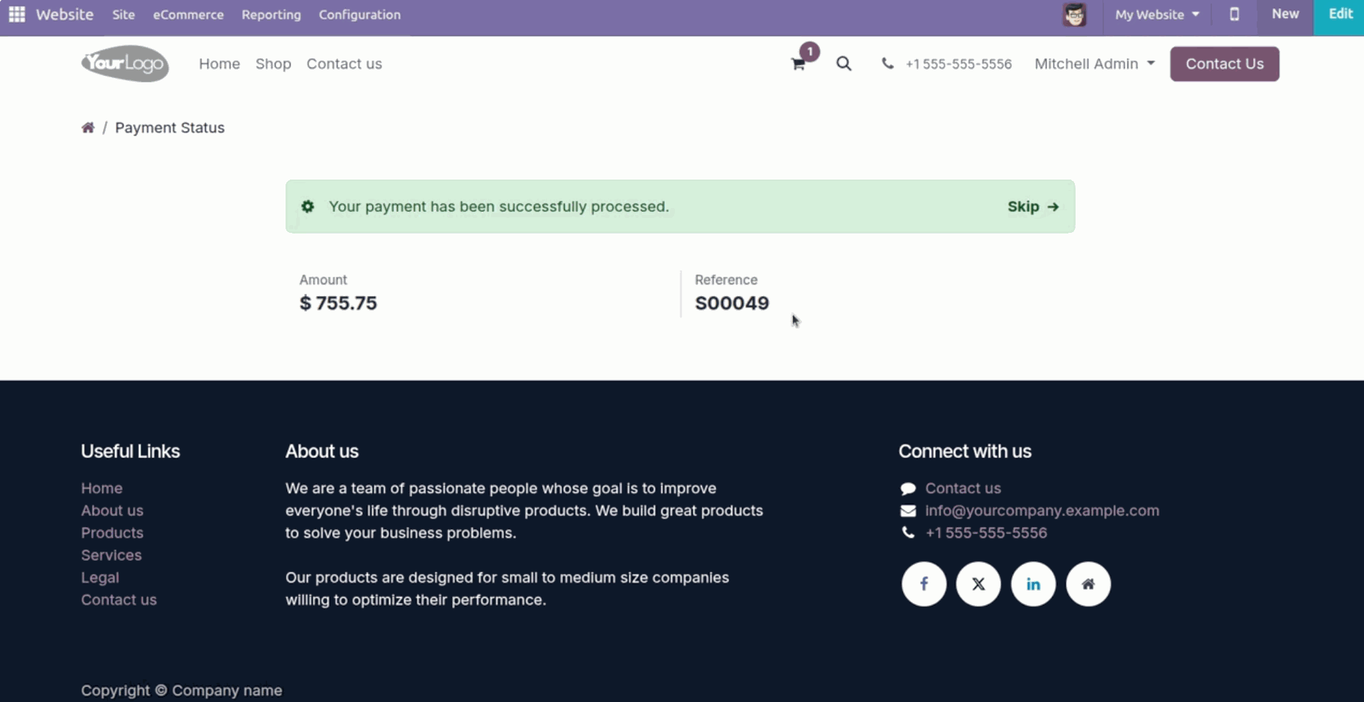The height and width of the screenshot is (702, 1364).
Task: Open the LinkedIn social link
Action: pos(1033,583)
